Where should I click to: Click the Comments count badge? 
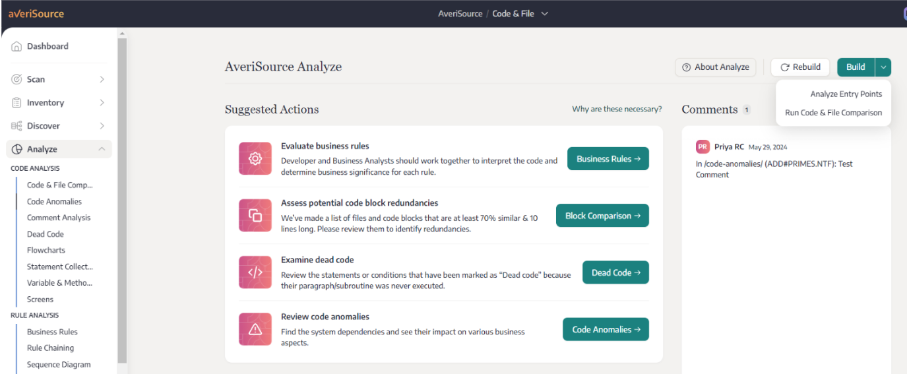747,109
